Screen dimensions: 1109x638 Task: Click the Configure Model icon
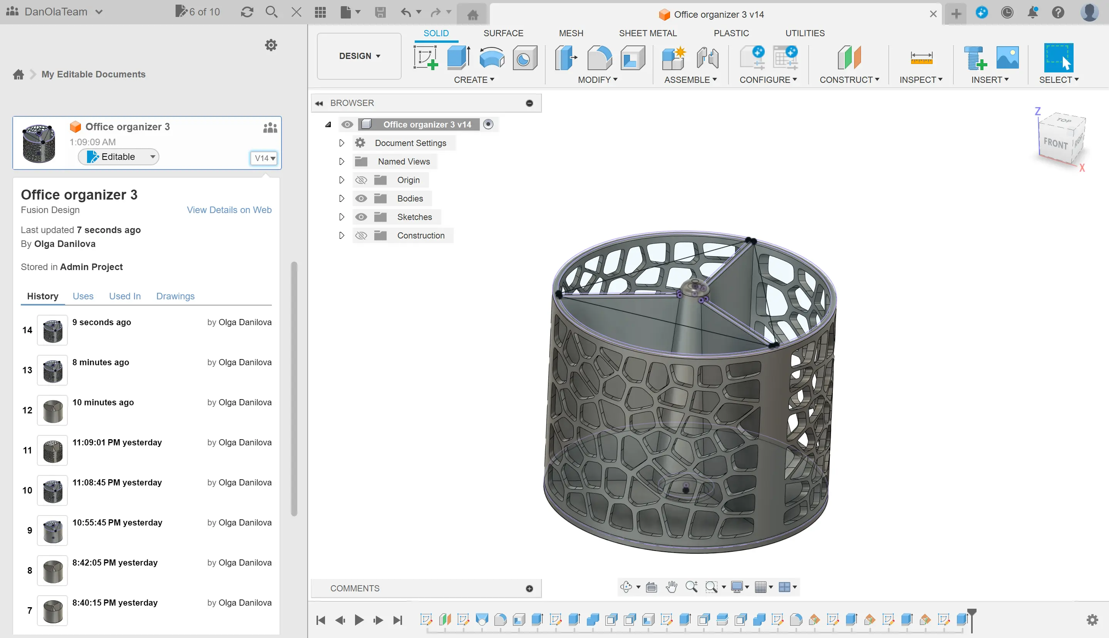tap(752, 57)
